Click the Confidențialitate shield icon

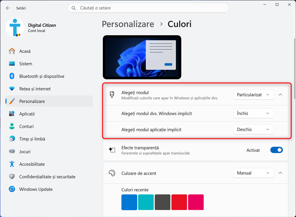[x=12, y=176]
